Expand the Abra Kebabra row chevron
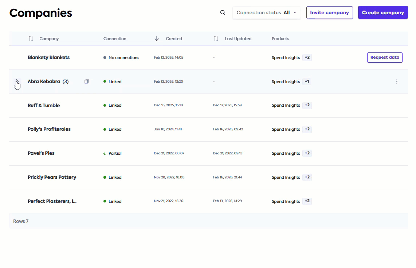 tap(17, 82)
